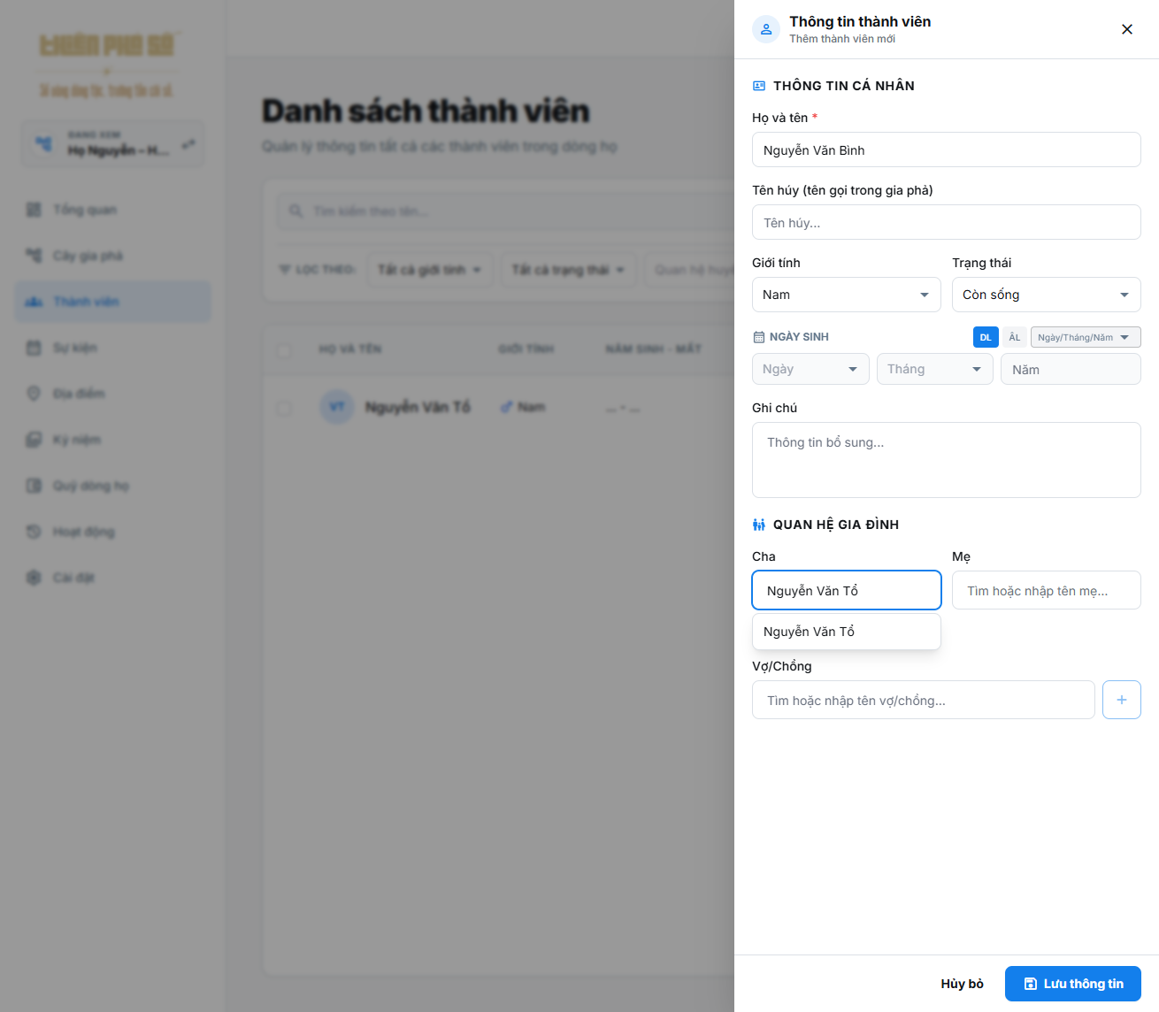Click the Cha father input field
This screenshot has width=1159, height=1012.
(x=847, y=590)
